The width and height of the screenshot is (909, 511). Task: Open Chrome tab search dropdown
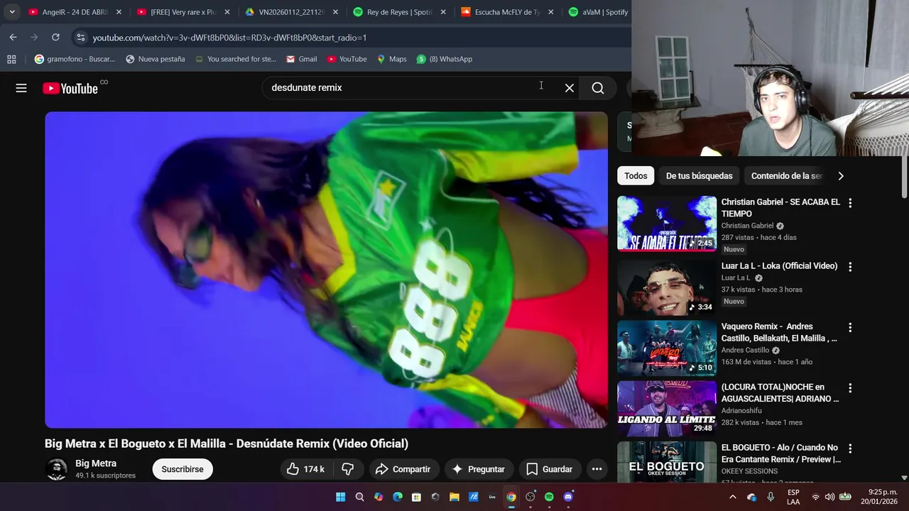[12, 12]
